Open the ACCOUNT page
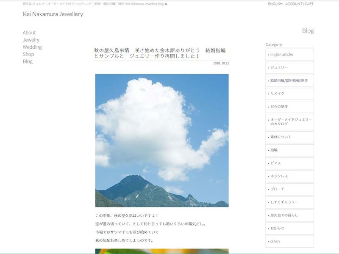The width and height of the screenshot is (339, 254). coord(294,4)
